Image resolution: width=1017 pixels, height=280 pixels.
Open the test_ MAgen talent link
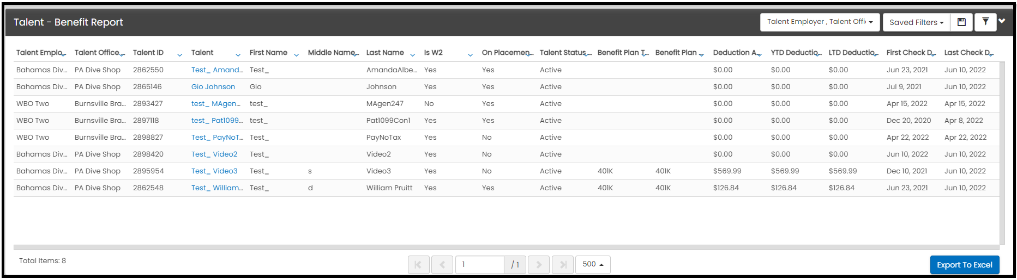pos(216,103)
